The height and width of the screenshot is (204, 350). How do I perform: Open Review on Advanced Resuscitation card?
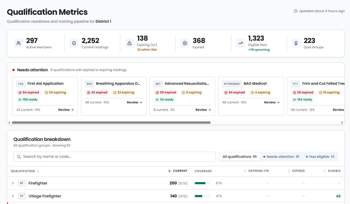[203, 110]
